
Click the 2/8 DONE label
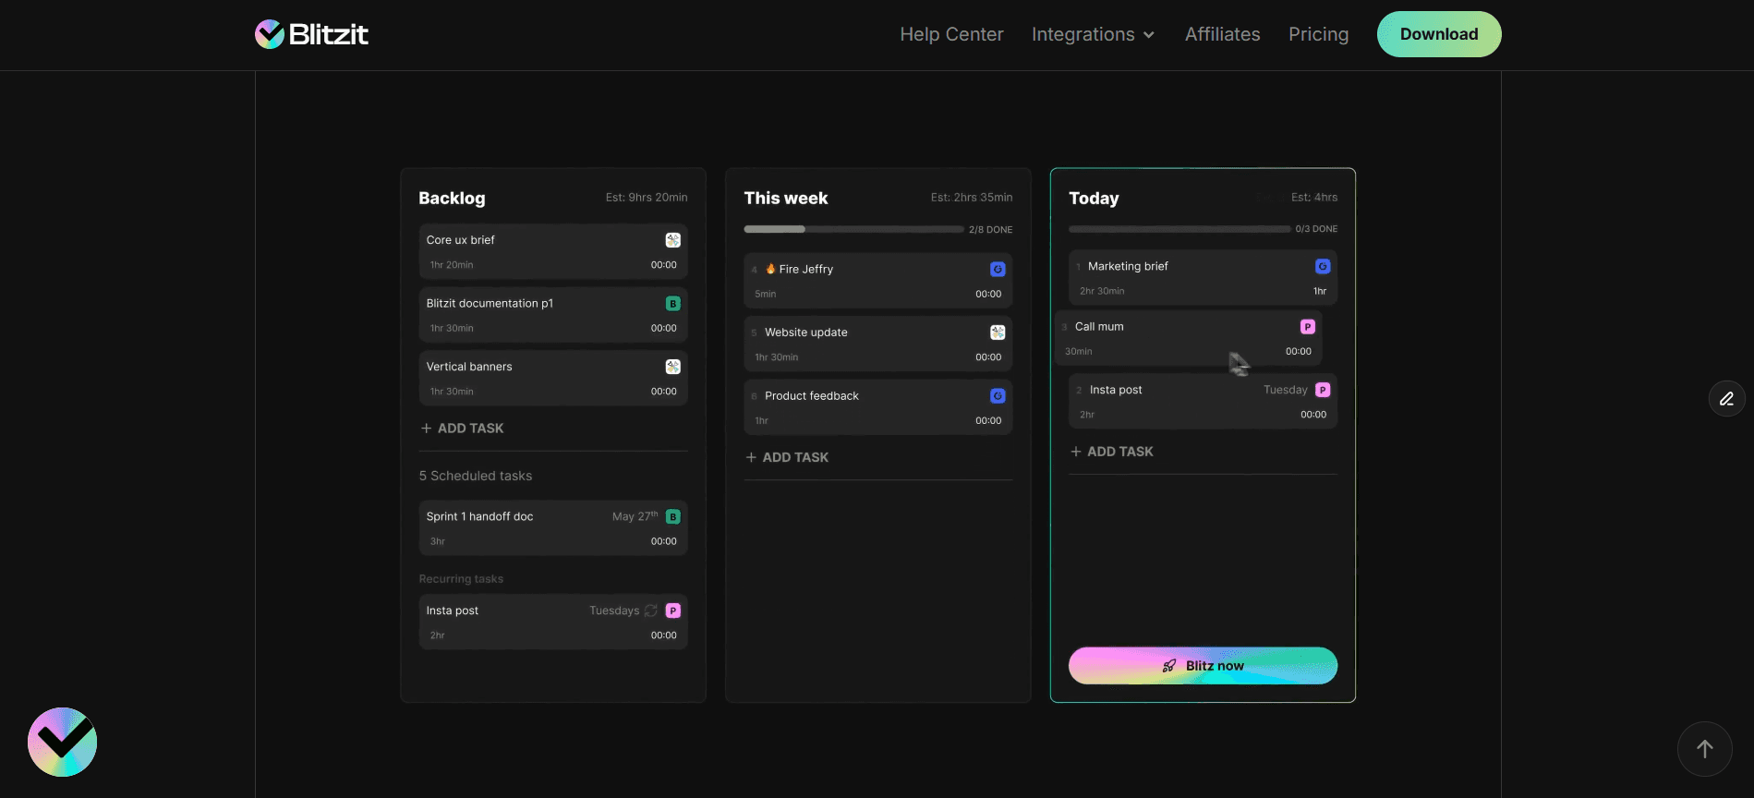(x=990, y=229)
